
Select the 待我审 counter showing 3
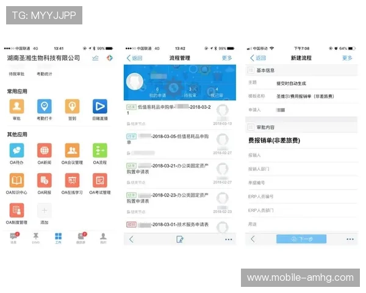[x=190, y=92]
